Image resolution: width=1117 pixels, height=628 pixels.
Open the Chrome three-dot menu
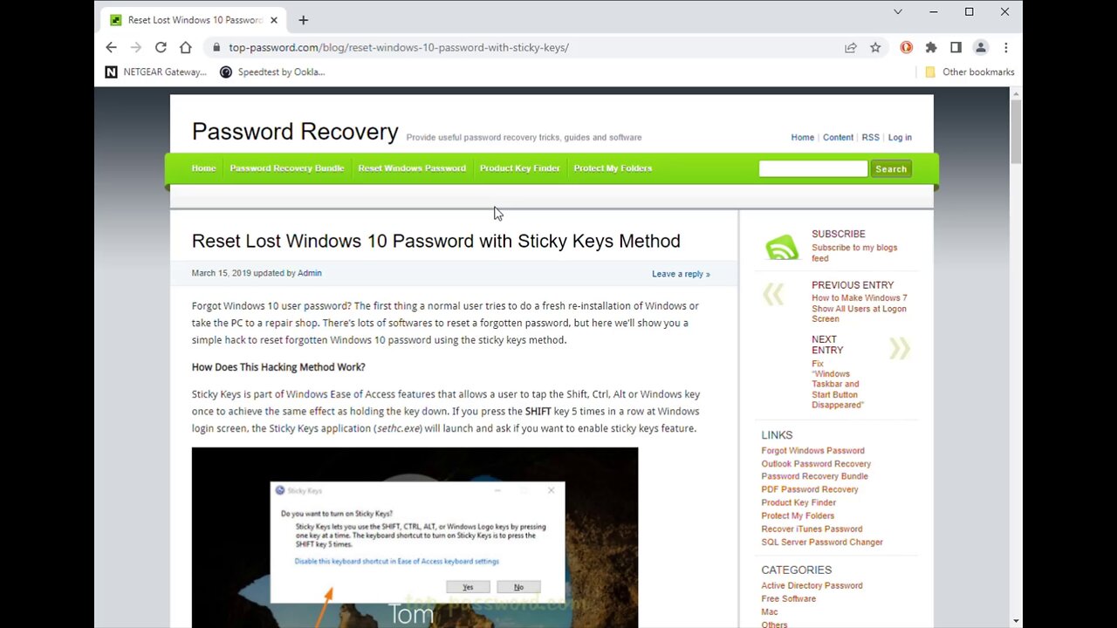click(x=1005, y=48)
